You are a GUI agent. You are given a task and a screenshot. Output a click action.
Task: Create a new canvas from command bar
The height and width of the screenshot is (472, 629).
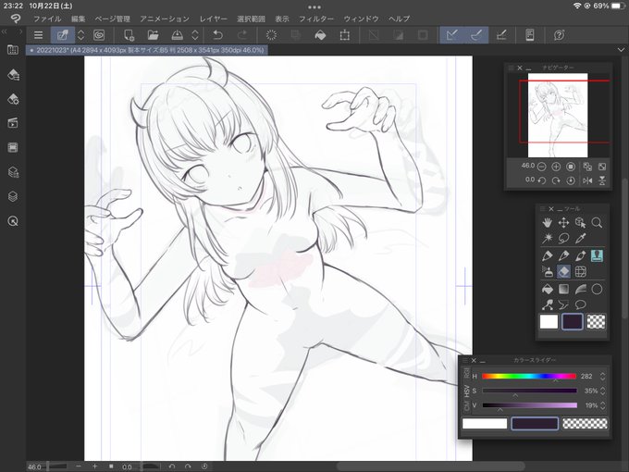[x=129, y=35]
